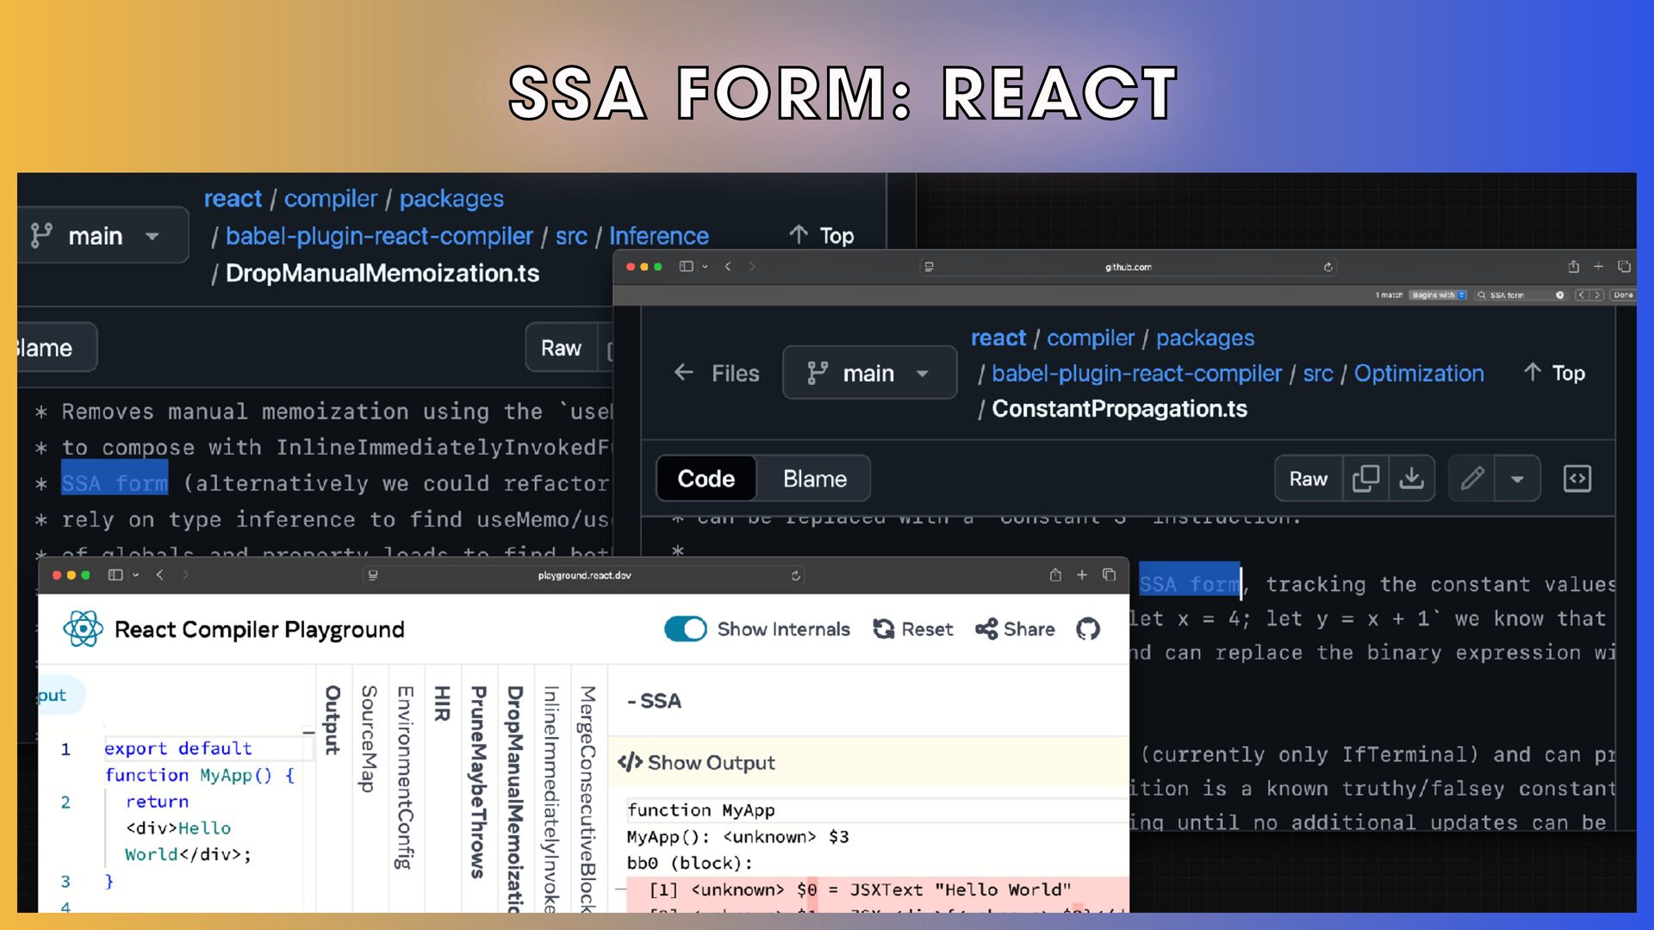Click playground.react.dev address field
Screen dimensions: 1654x930
pos(584,575)
